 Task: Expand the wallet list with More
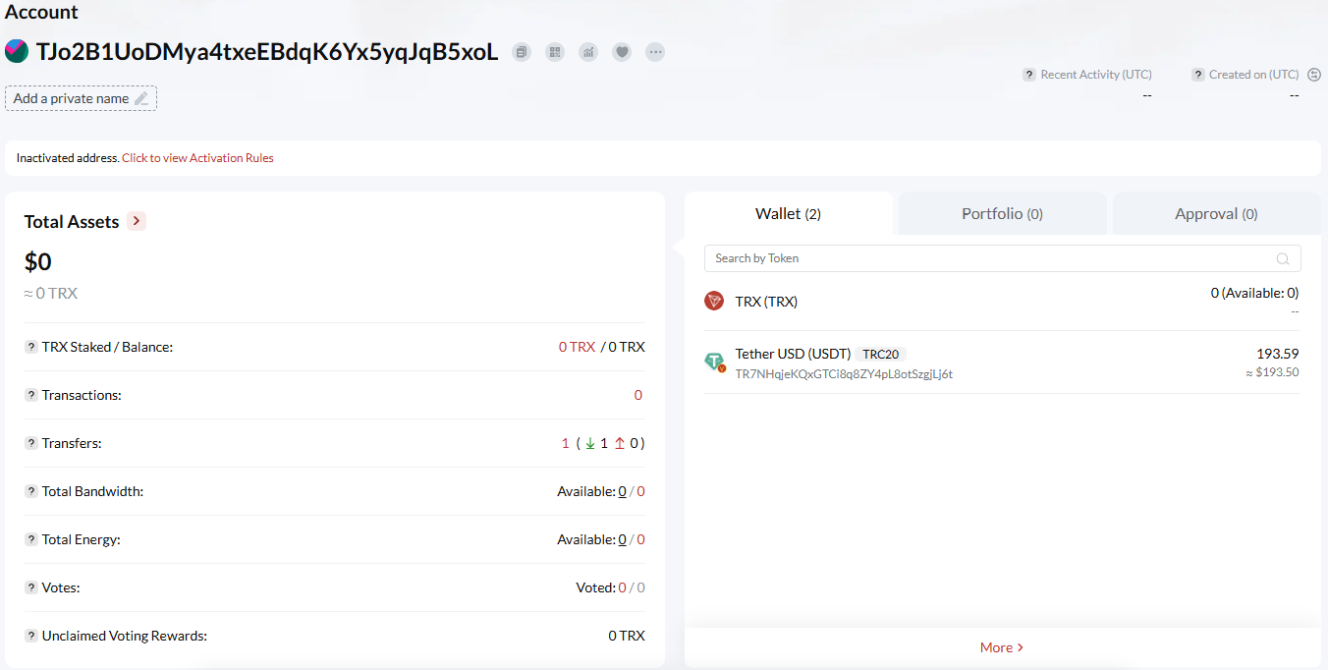pos(1002,647)
